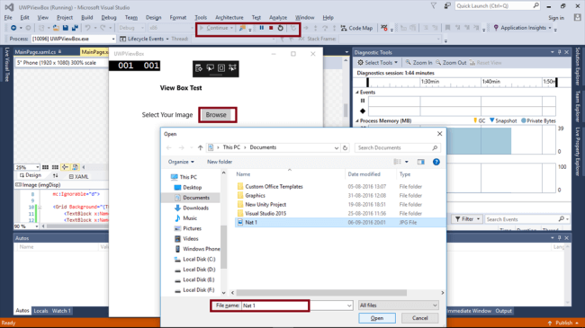Click Continue debug button

(x=216, y=28)
